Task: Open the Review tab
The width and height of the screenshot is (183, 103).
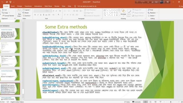Action: (x=57, y=6)
